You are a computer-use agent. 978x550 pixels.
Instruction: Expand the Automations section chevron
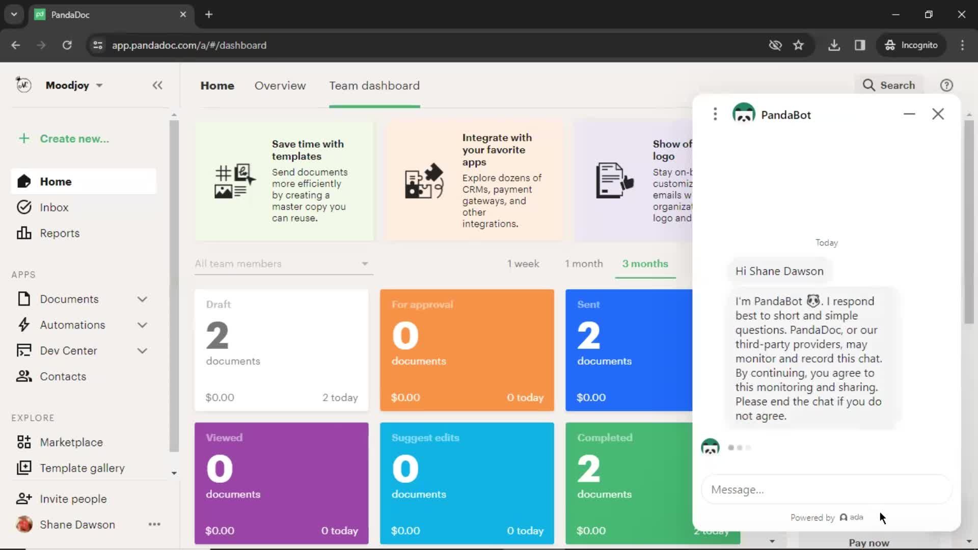(142, 325)
